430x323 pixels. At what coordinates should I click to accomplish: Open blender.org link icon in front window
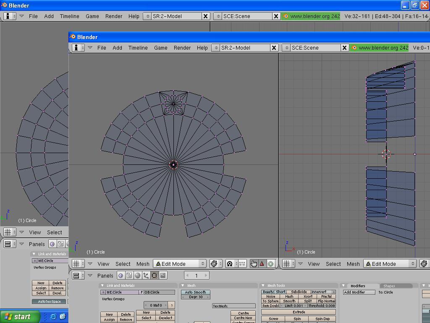354,48
